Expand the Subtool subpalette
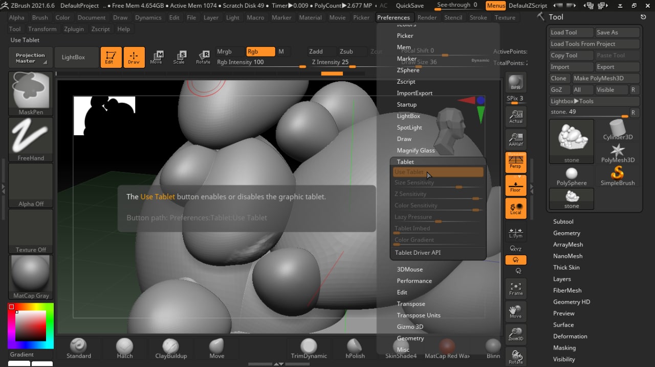Image resolution: width=655 pixels, height=367 pixels. pyautogui.click(x=563, y=222)
